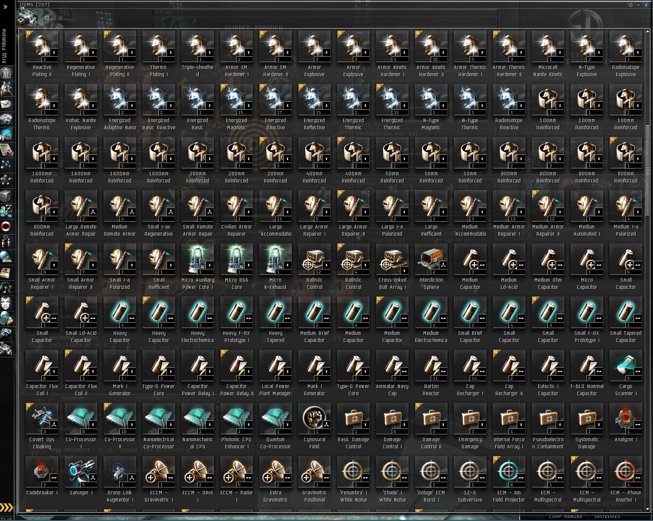This screenshot has width=653, height=521.
Task: Pin the Items window with the circle button
Action: [x=630, y=5]
